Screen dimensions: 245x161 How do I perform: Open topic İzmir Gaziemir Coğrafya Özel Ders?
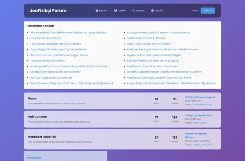[x=71, y=83]
